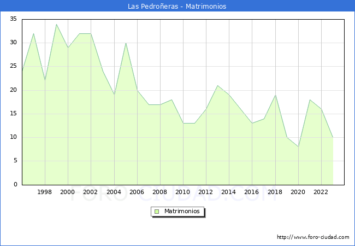Click the Matrimonios legend label

pyautogui.click(x=182, y=211)
